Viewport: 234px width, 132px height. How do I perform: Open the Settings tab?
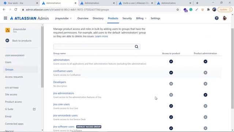click(155, 18)
